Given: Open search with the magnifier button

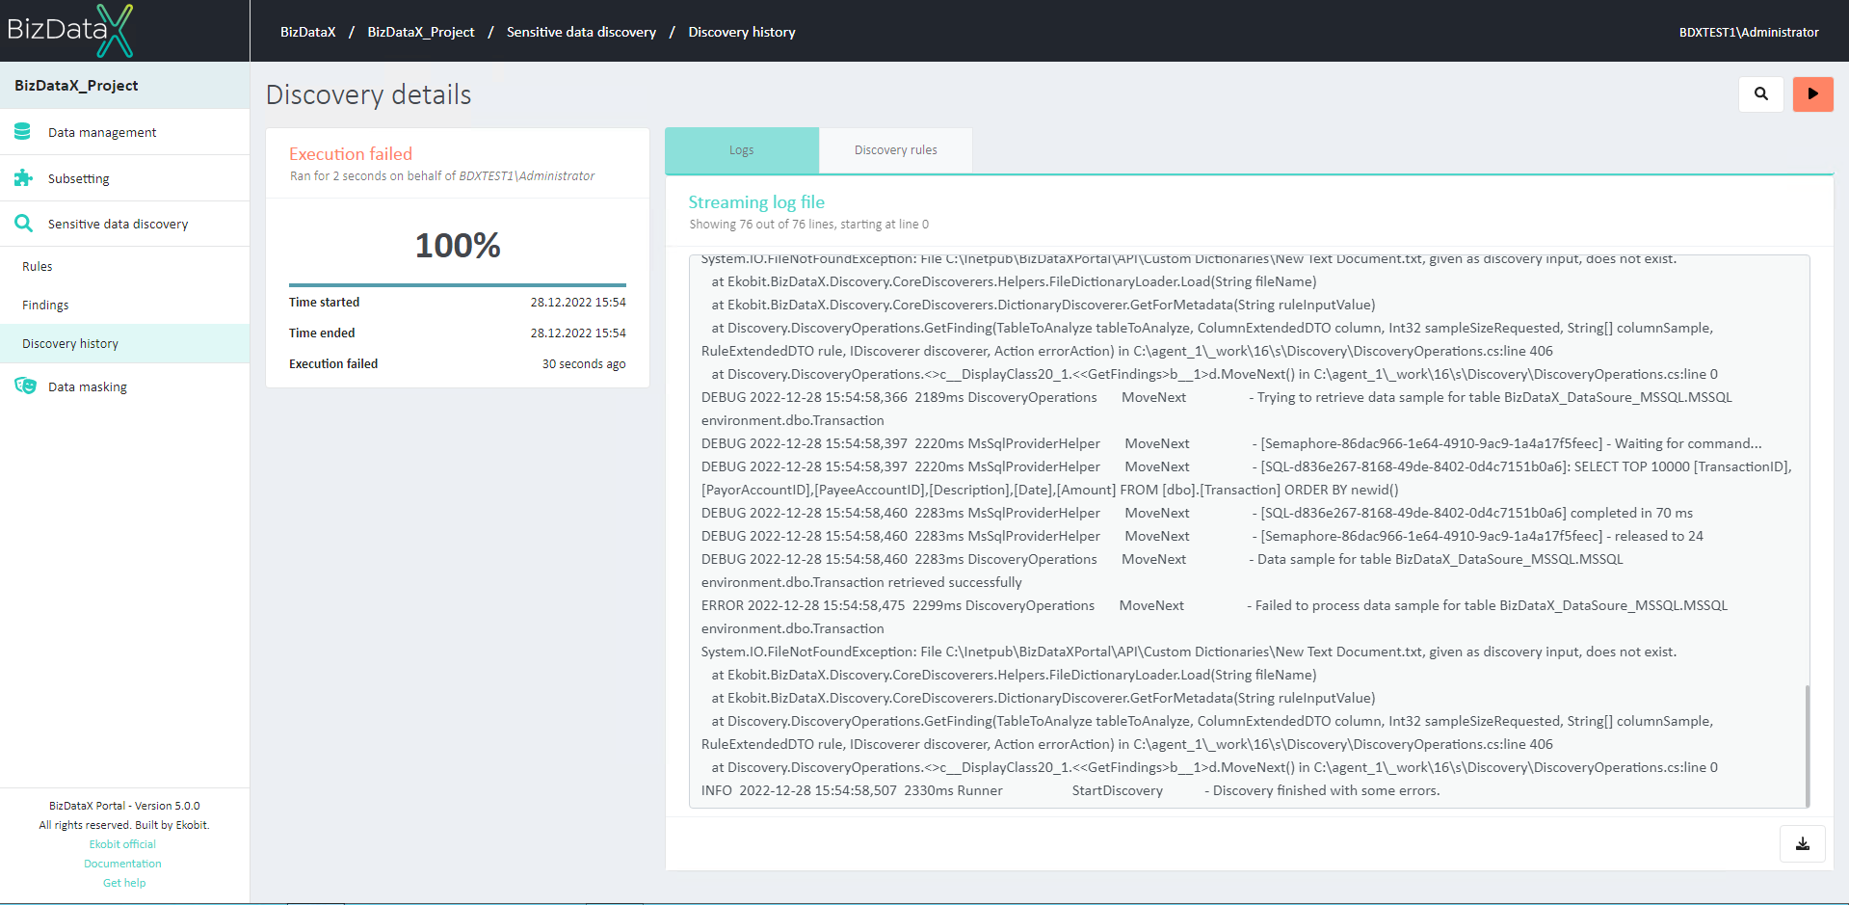Looking at the screenshot, I should click(1761, 93).
